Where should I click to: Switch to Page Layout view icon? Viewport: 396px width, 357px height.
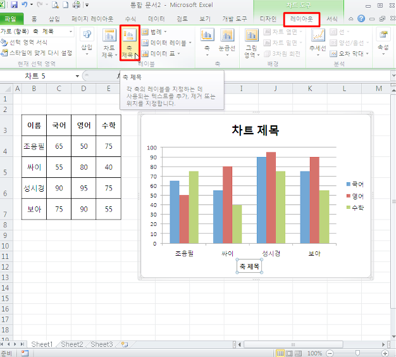click(290, 353)
